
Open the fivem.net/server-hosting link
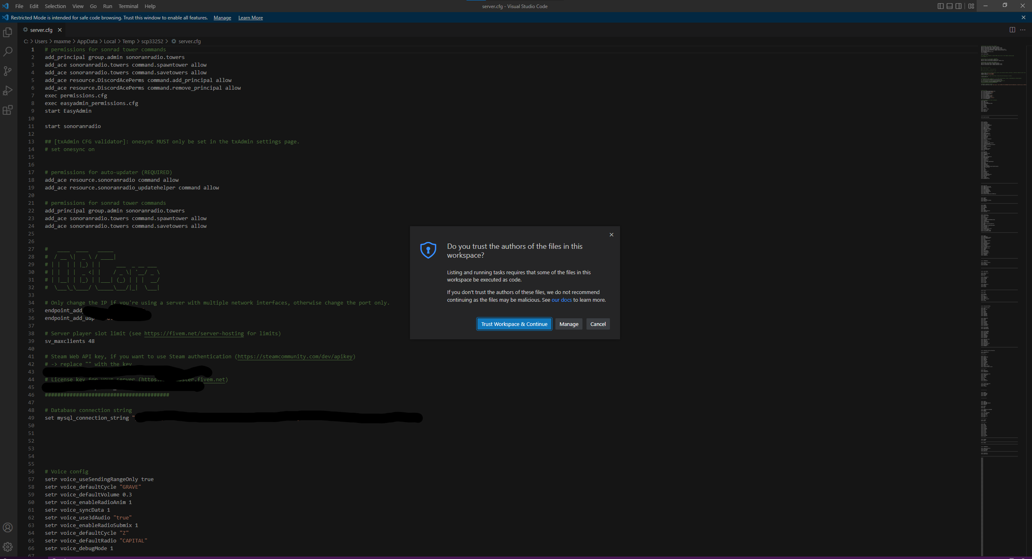(194, 333)
